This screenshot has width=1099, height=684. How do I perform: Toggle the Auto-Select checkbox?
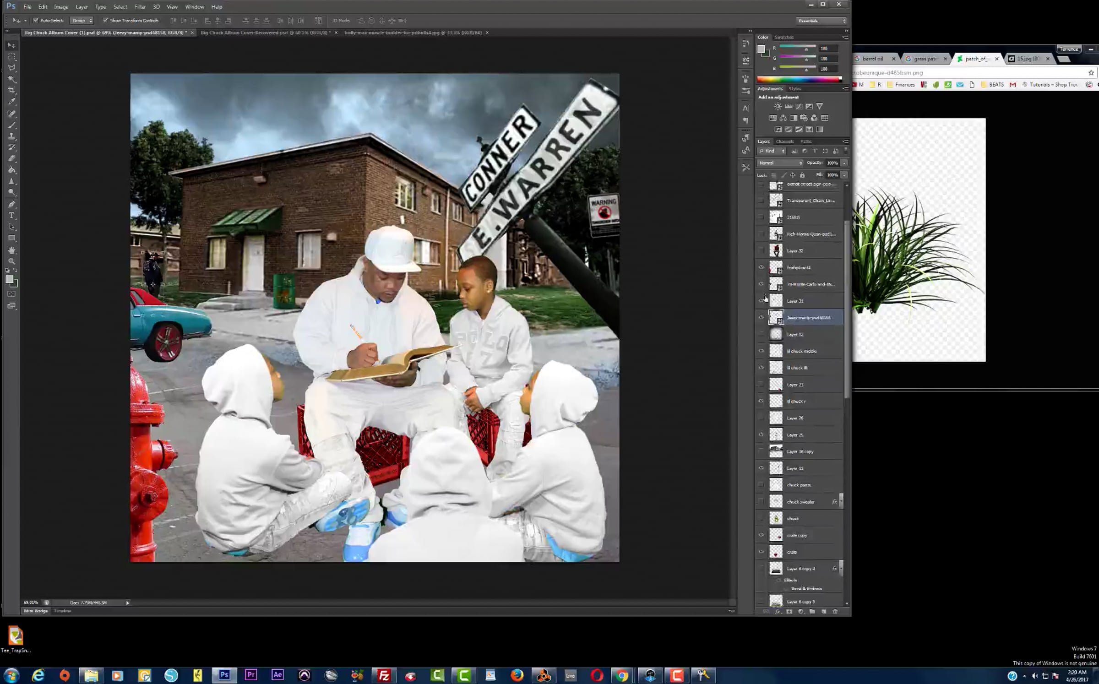tap(36, 21)
